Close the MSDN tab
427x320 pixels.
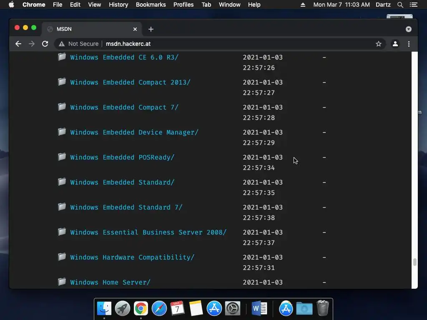(x=135, y=29)
